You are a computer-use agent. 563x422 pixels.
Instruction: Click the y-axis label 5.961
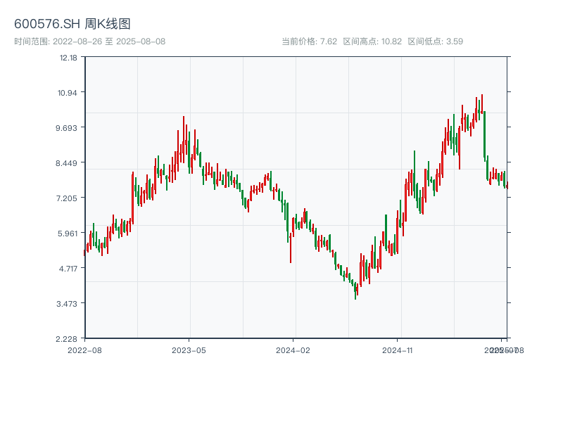pyautogui.click(x=68, y=234)
